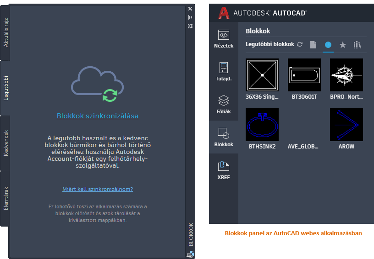
Task: Open Blokkok palette properties menu icon
Action: tap(190, 26)
